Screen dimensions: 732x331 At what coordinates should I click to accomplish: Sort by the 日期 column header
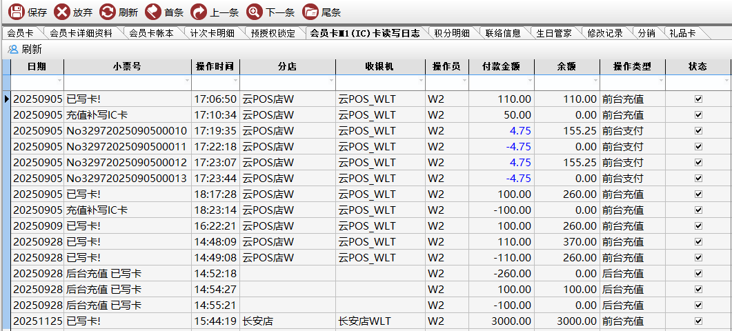tap(37, 66)
